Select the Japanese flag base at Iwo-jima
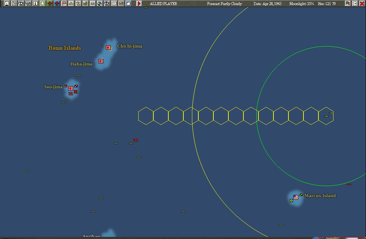366x239 pixels. (71, 88)
